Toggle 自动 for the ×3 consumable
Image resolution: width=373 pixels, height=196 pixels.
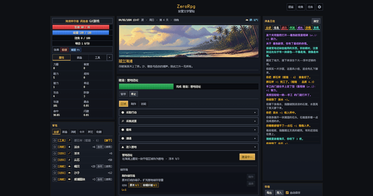point(100,179)
